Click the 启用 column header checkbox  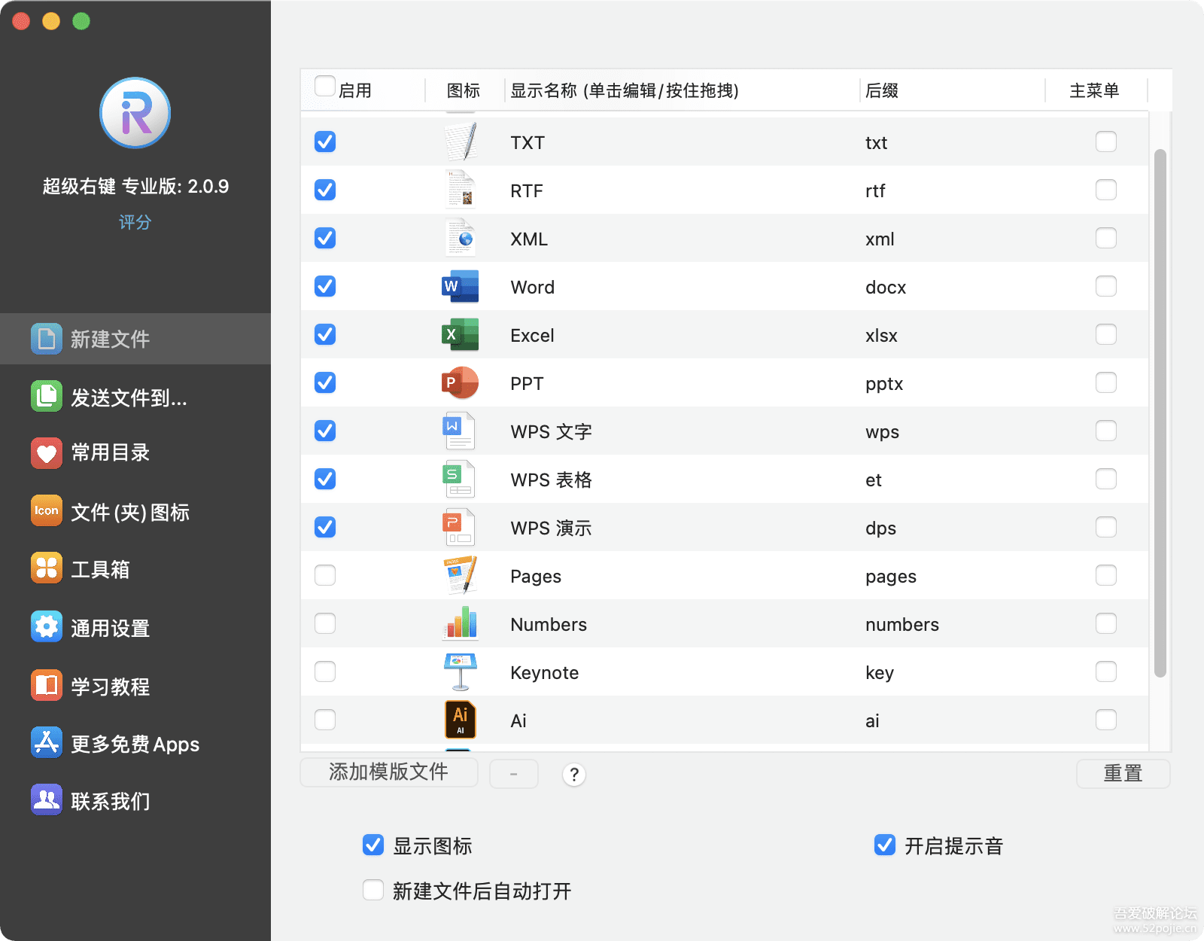[x=324, y=86]
